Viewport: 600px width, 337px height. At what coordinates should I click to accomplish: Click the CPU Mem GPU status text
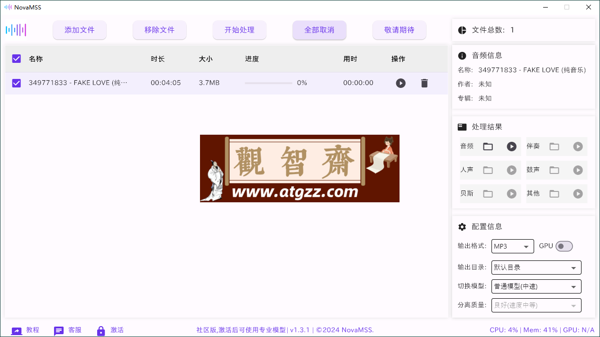[542, 330]
